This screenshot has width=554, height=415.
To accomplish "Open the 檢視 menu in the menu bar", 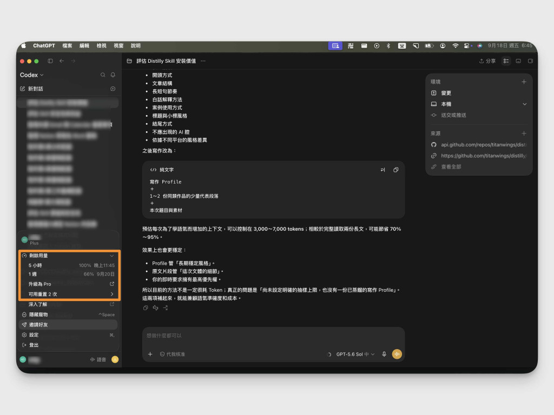I will coord(101,46).
